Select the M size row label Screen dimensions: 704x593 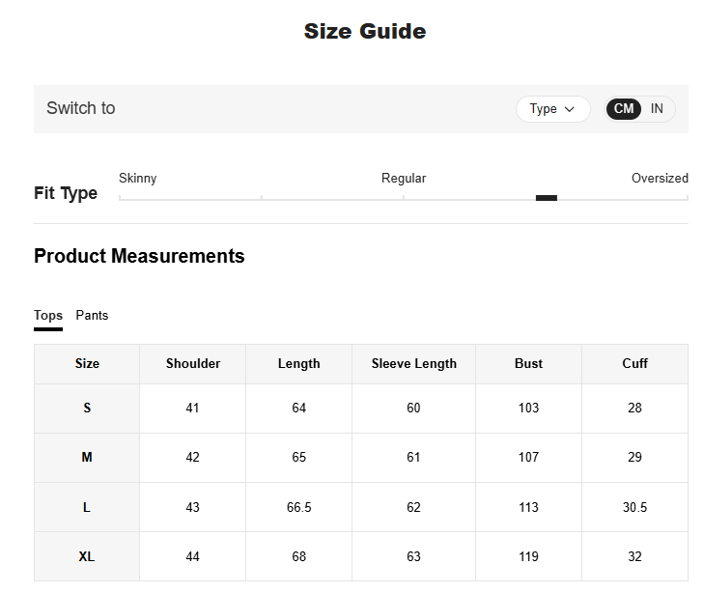[x=87, y=458]
